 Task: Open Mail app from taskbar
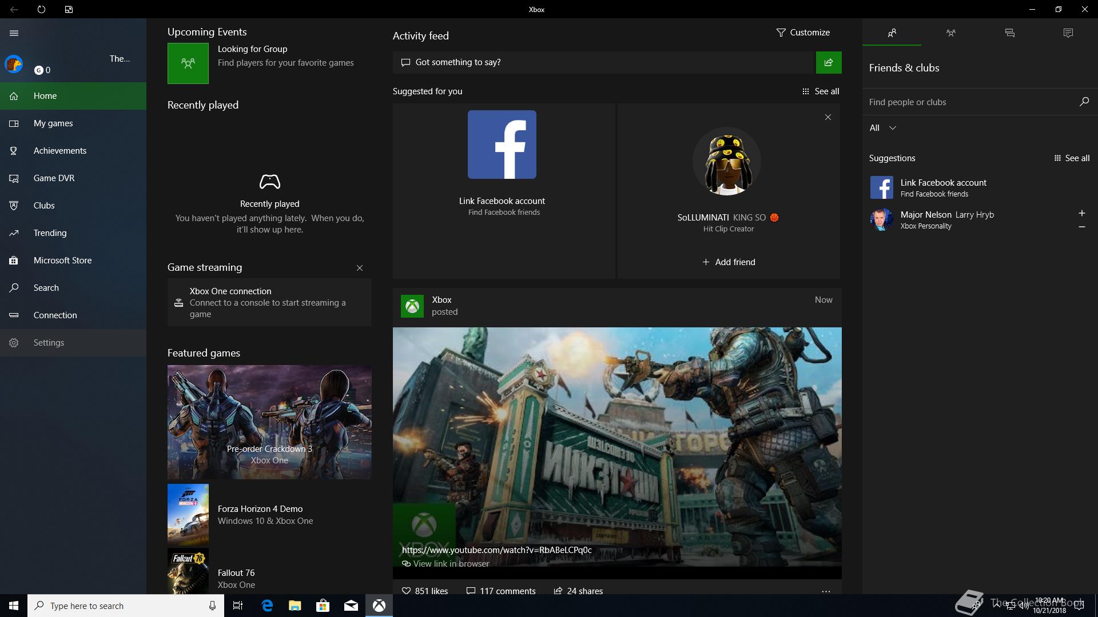point(351,606)
